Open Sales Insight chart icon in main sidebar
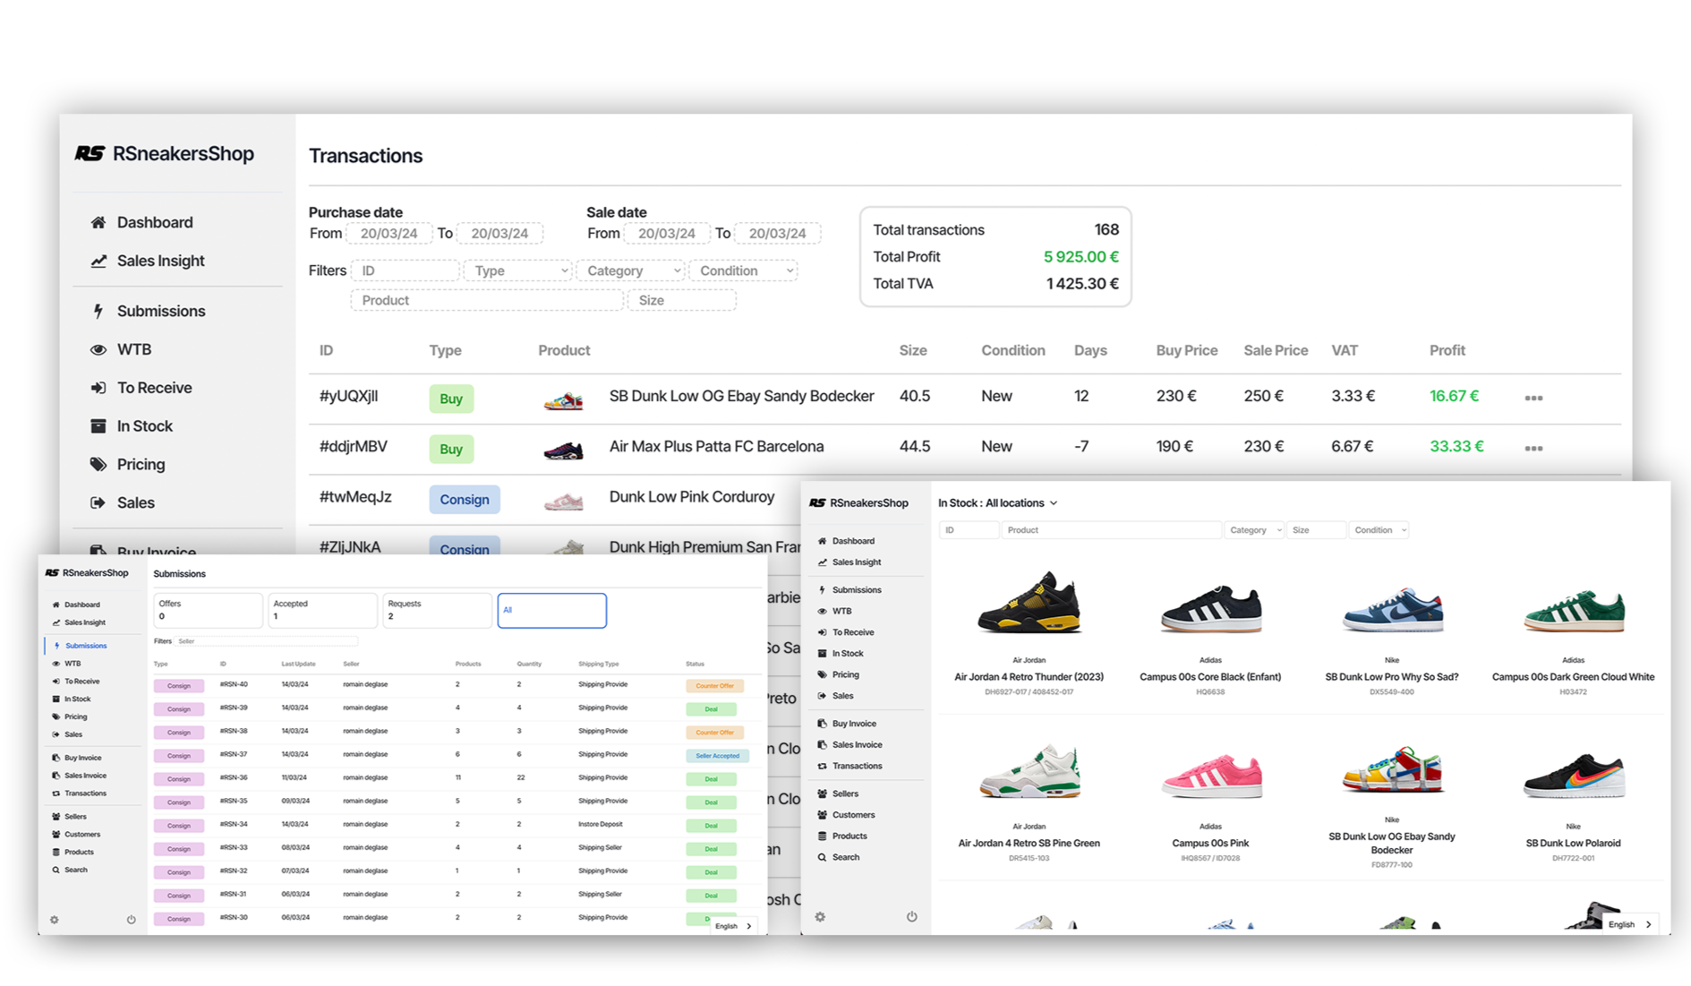Image resolution: width=1691 pixels, height=986 pixels. pyautogui.click(x=98, y=261)
